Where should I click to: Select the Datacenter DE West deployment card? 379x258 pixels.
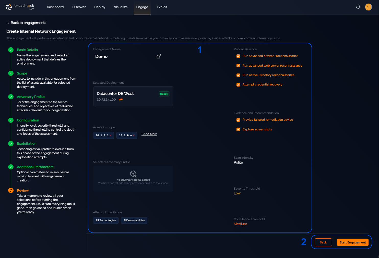(133, 96)
